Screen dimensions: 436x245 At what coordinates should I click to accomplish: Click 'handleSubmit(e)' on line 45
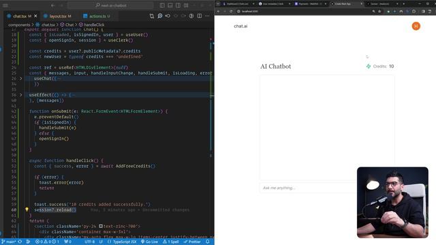click(57, 128)
